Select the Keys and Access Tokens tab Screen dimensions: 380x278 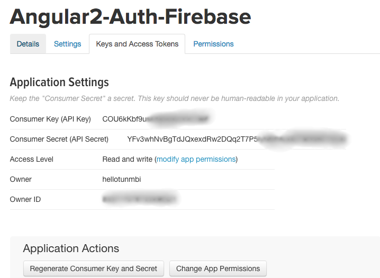[x=137, y=44]
